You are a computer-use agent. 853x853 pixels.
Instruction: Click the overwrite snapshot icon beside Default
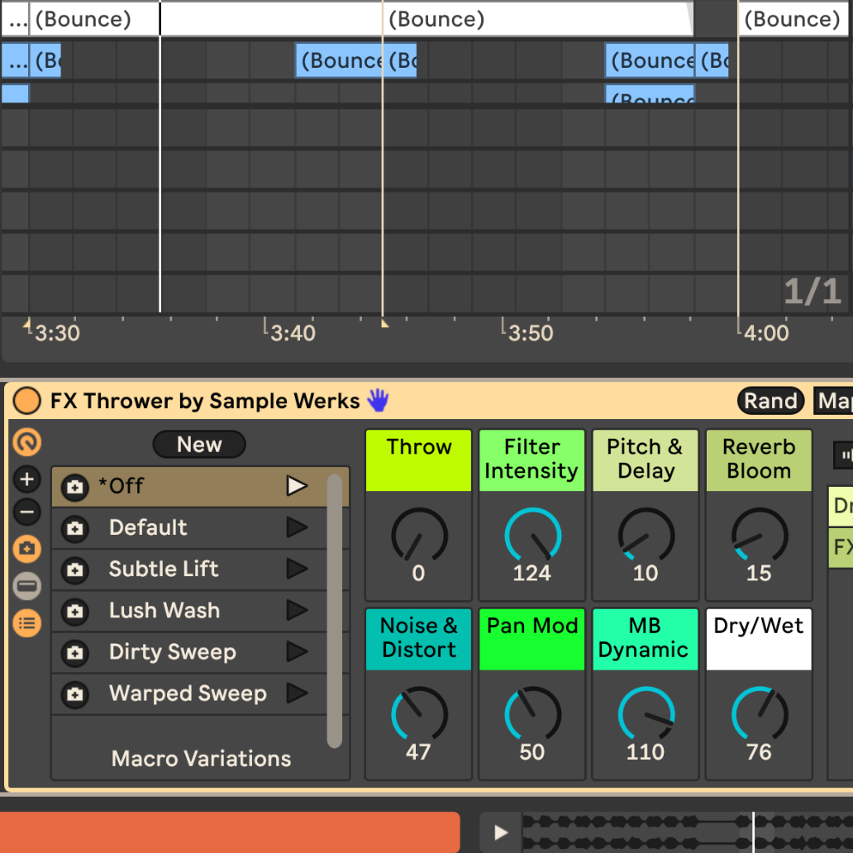pos(75,528)
